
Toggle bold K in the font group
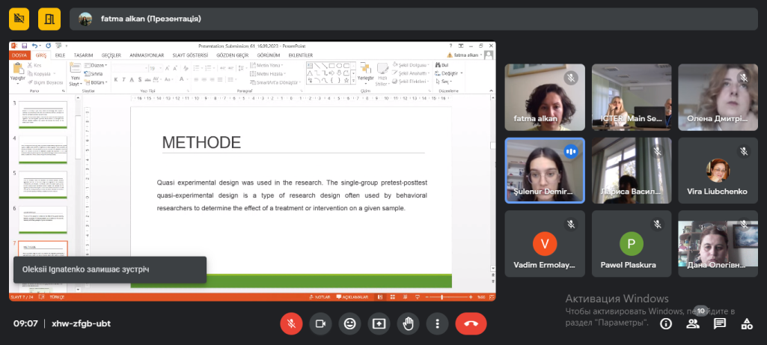116,79
